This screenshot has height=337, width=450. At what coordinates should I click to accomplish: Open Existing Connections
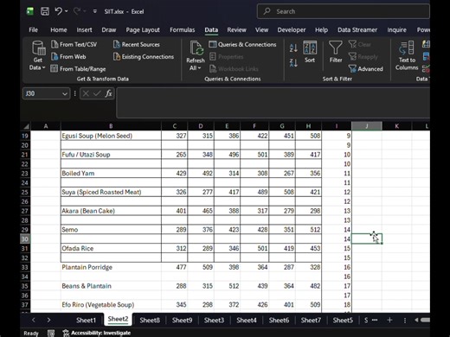pos(144,56)
